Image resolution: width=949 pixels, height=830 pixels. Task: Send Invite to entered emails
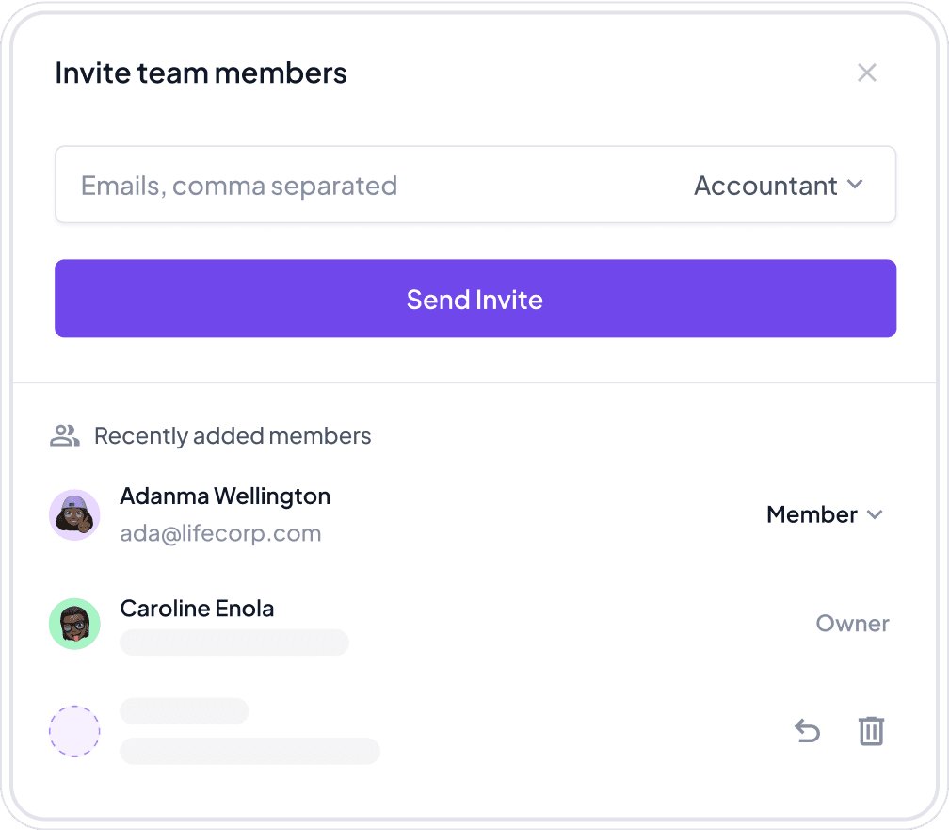pyautogui.click(x=475, y=299)
